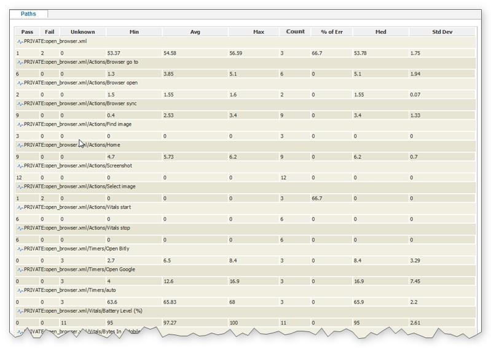Viewport: 491px width, 348px height.
Task: Click chart icon next to Open Bitly timer
Action: point(20,249)
